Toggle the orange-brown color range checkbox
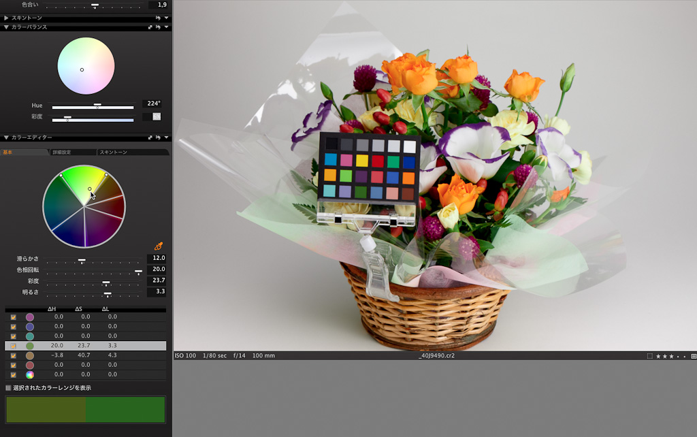 point(14,355)
